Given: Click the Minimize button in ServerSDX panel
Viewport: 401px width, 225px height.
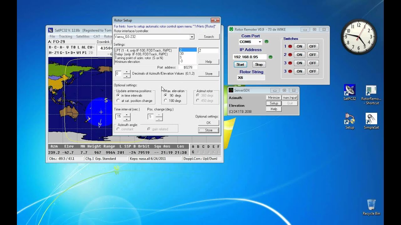Looking at the screenshot, I should point(274,97).
